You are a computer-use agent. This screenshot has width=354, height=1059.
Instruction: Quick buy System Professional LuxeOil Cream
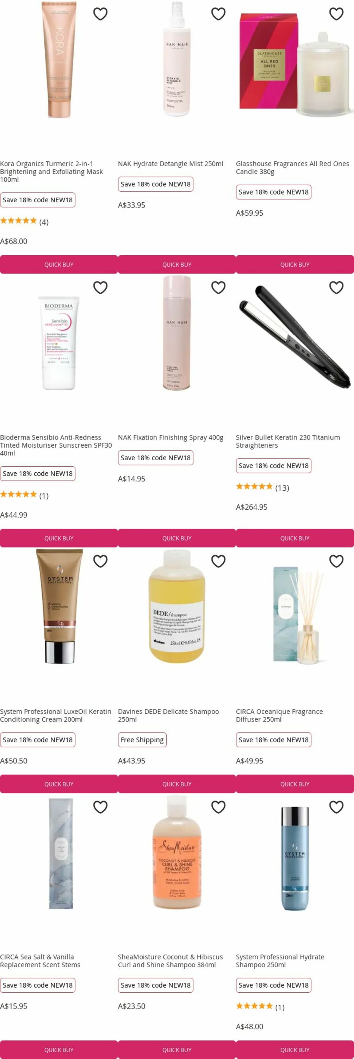59,784
